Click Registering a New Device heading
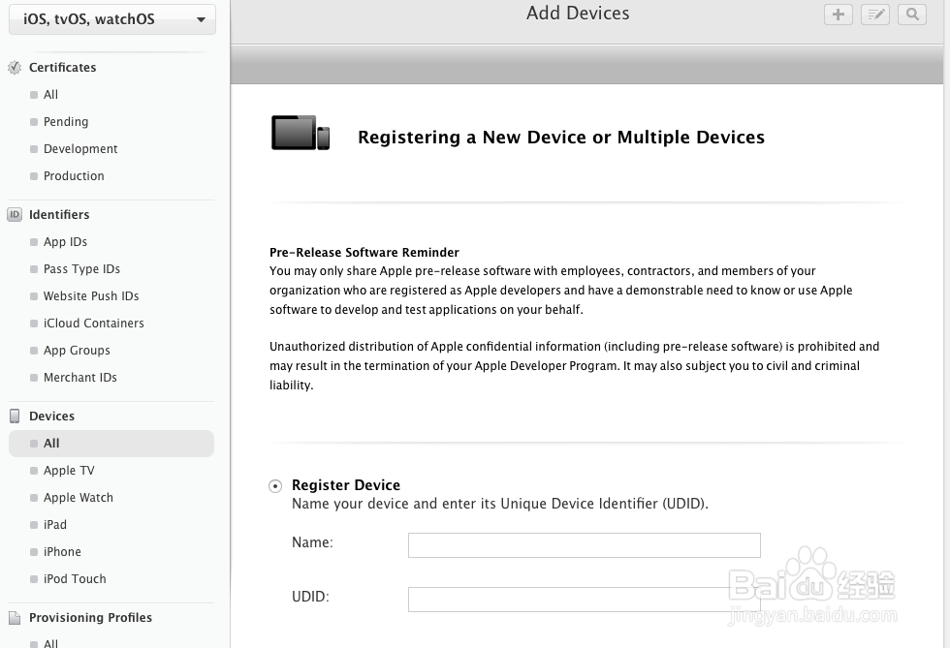This screenshot has height=648, width=950. point(561,138)
